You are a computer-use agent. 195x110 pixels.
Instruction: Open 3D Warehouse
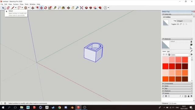coord(86,8)
